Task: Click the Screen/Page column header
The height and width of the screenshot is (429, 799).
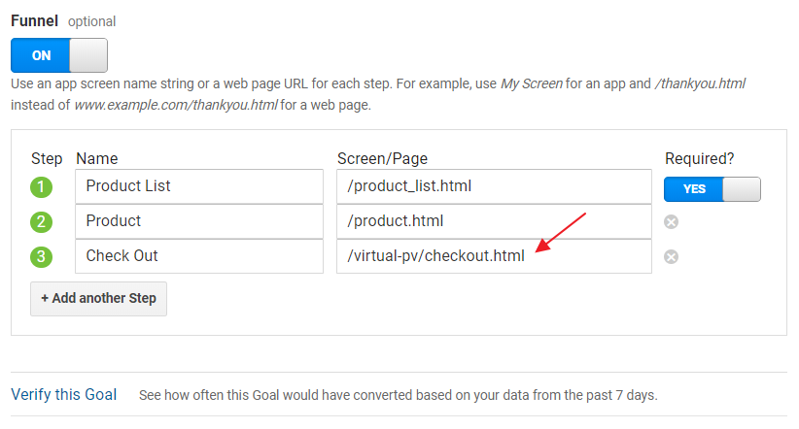Action: click(x=382, y=158)
